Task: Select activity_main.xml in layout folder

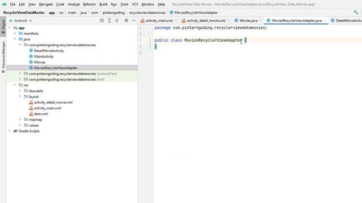Action: [48, 108]
